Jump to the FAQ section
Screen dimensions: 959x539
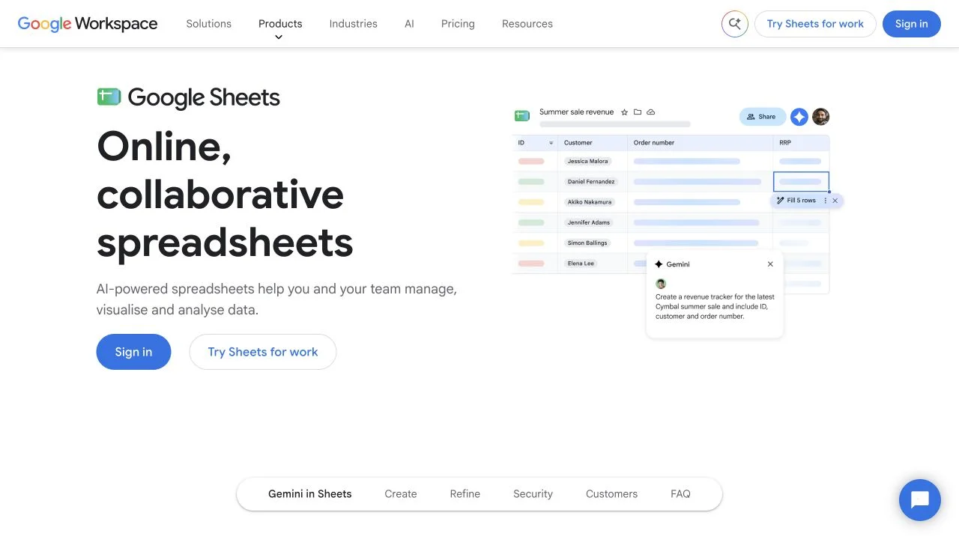[x=680, y=494]
